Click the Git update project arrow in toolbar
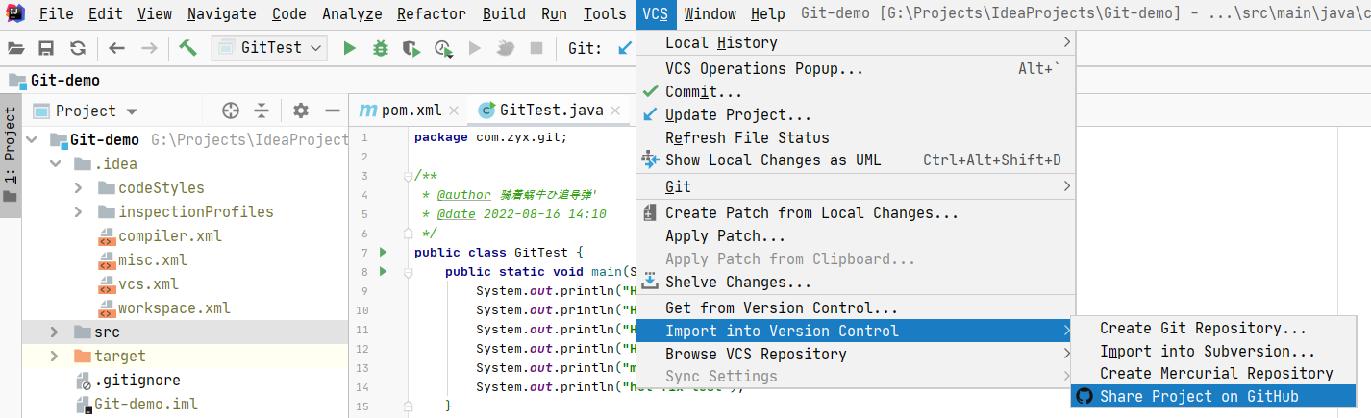The height and width of the screenshot is (418, 1371). click(x=625, y=48)
